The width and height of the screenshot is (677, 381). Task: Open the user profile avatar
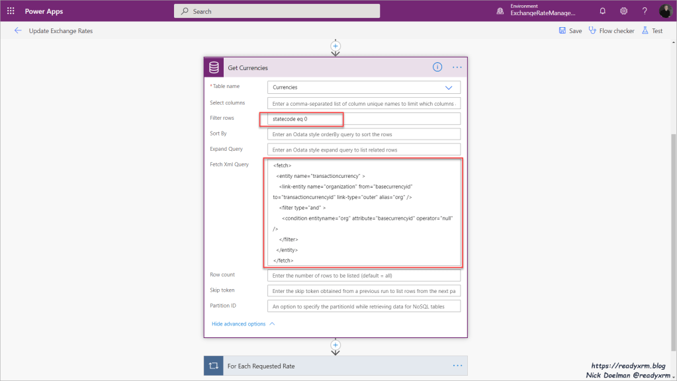[665, 11]
